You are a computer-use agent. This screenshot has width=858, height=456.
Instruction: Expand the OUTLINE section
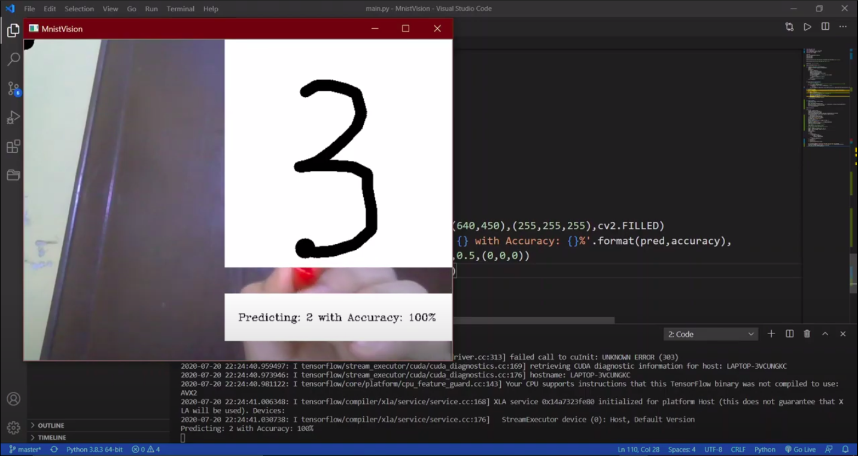(51, 426)
